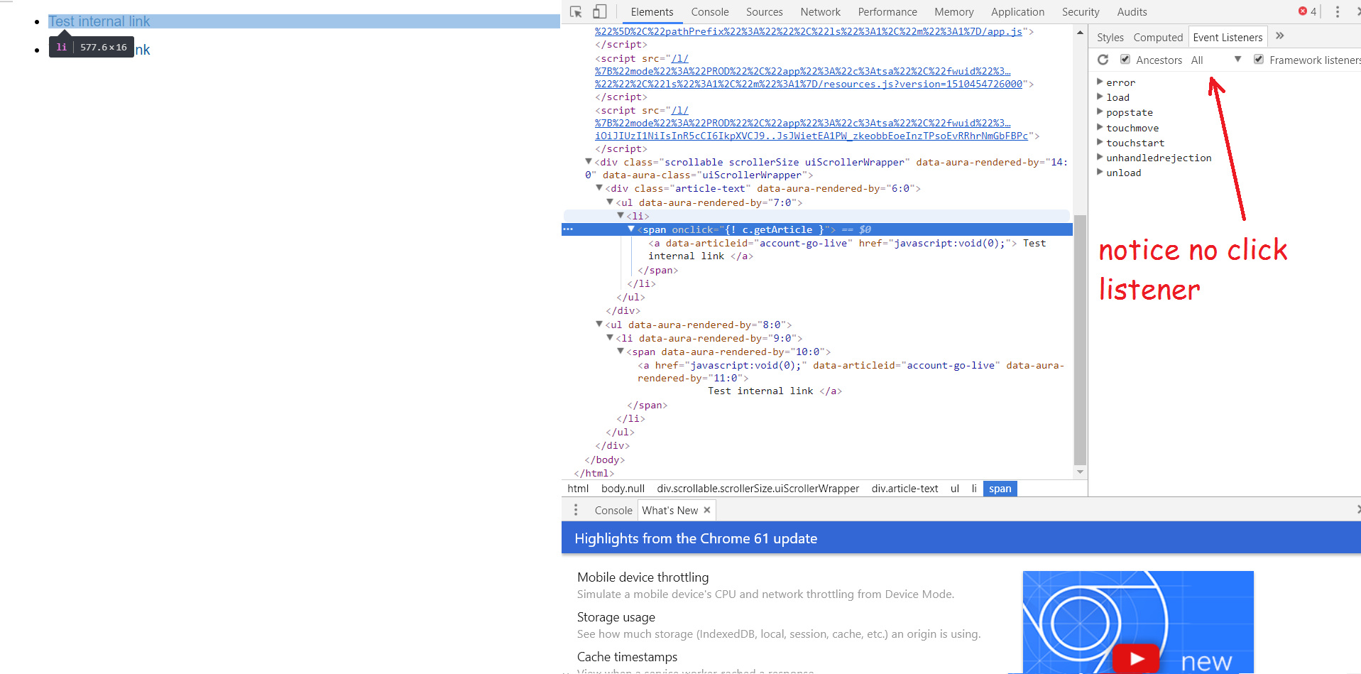
Task: Open the Sources tab
Action: (764, 12)
